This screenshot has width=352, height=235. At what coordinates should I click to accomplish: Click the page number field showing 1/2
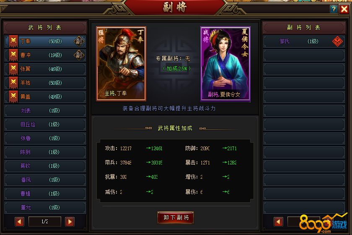point(45,222)
